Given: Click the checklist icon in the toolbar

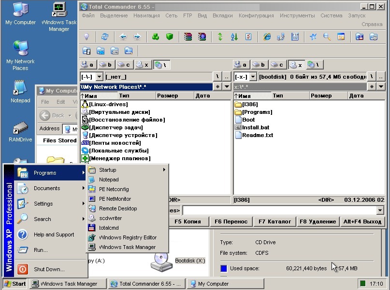Looking at the screenshot, I should click(248, 37).
